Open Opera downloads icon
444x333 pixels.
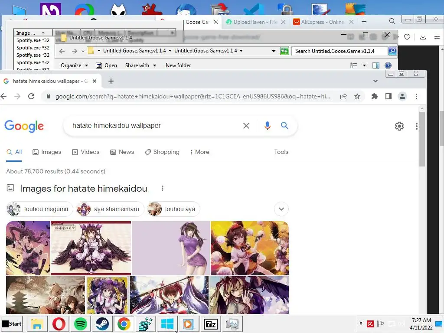coord(423,37)
